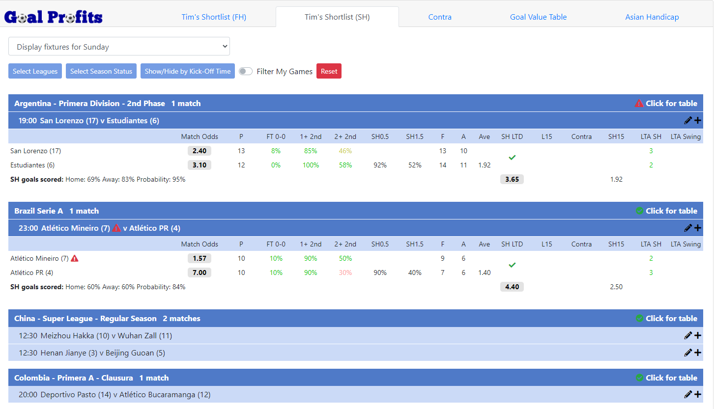Click the Argentina - Primera Division - 2nd Phase title

point(89,103)
